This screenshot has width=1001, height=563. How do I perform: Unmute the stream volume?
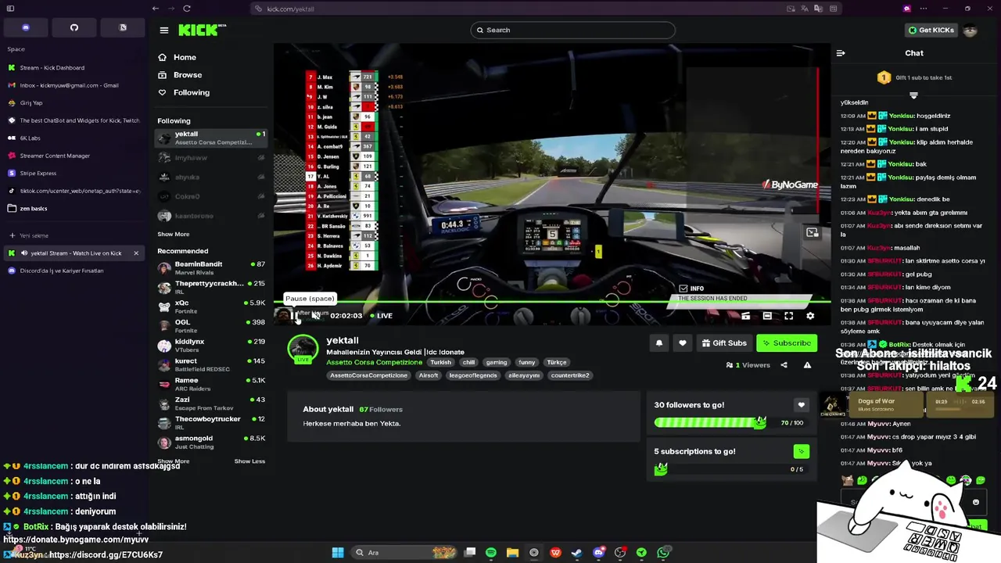315,316
